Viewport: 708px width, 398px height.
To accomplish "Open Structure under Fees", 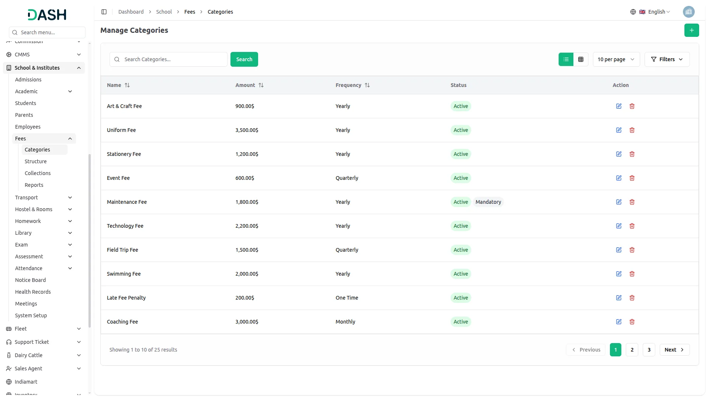I will 36,161.
